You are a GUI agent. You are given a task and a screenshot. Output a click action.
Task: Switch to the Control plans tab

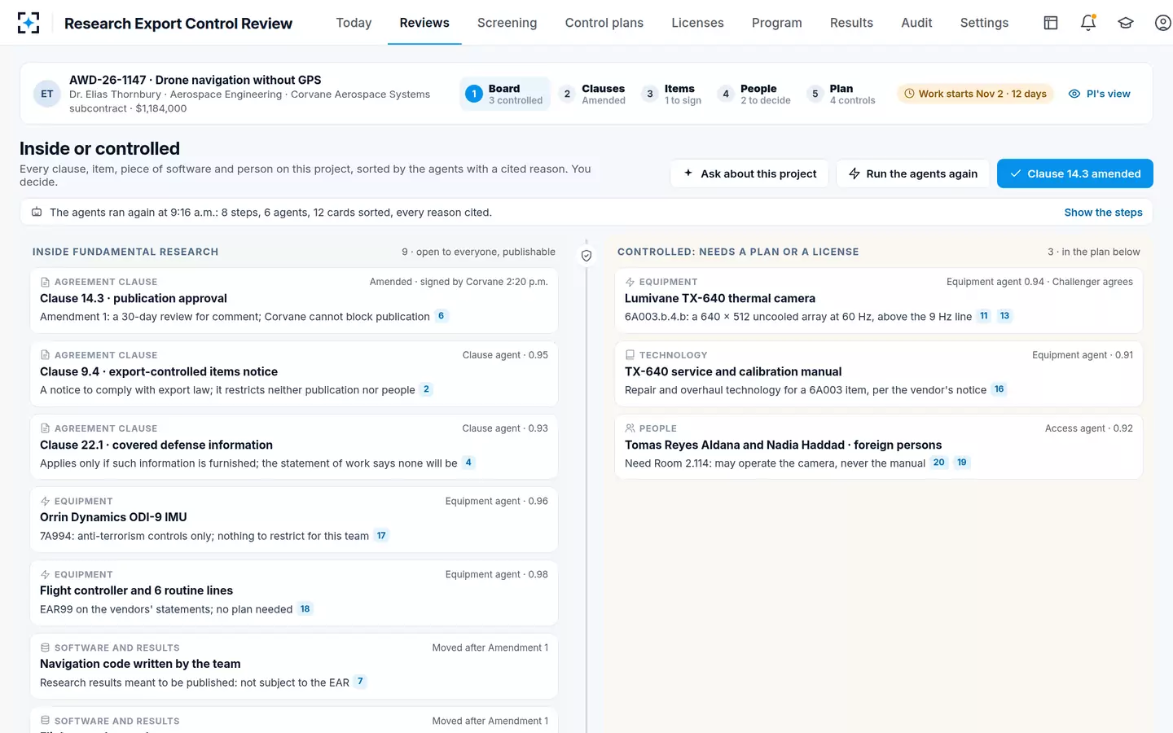604,23
